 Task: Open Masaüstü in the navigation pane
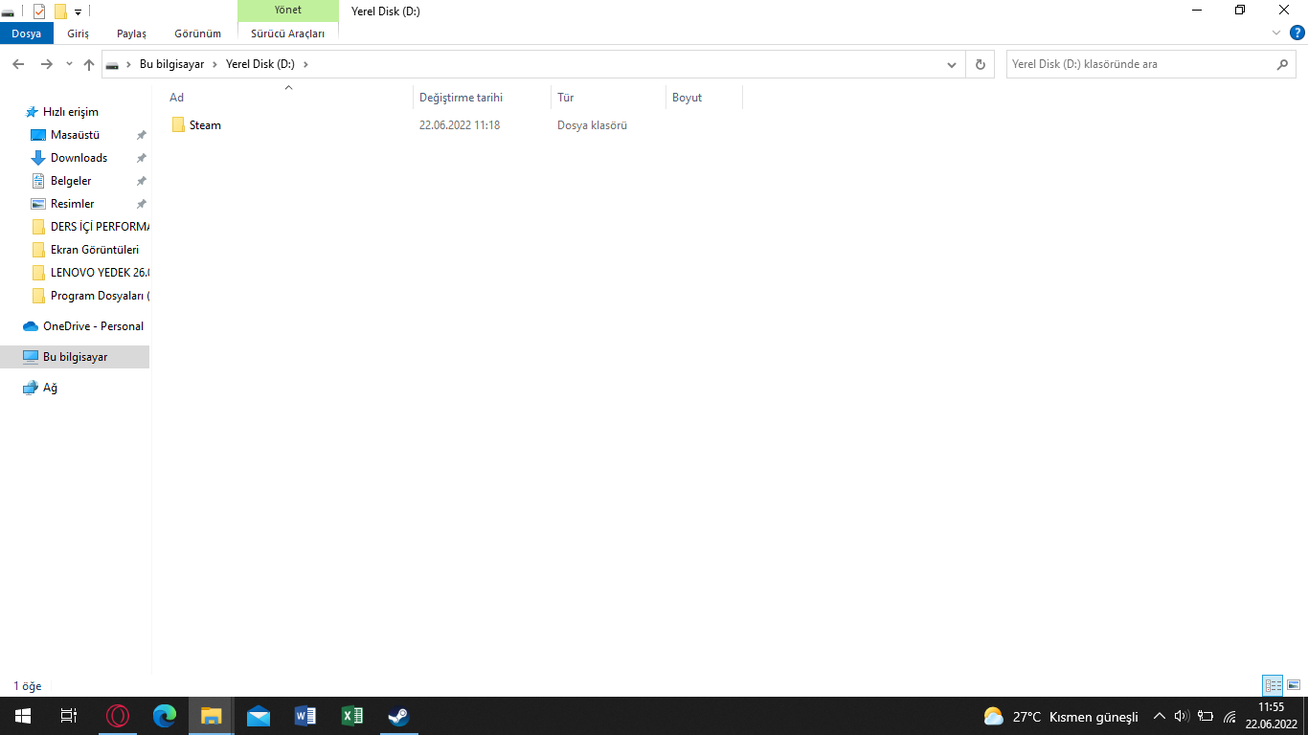(x=75, y=135)
